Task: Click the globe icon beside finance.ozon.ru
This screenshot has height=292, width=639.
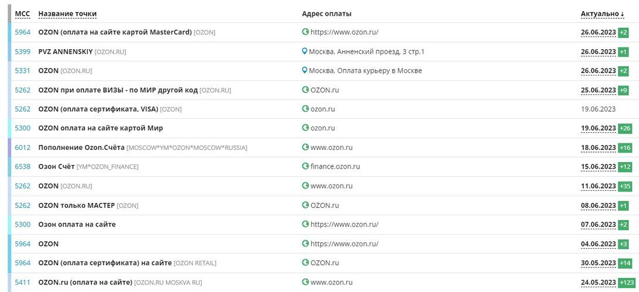Action: coord(305,166)
